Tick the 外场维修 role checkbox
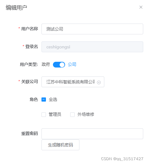 click(72, 115)
